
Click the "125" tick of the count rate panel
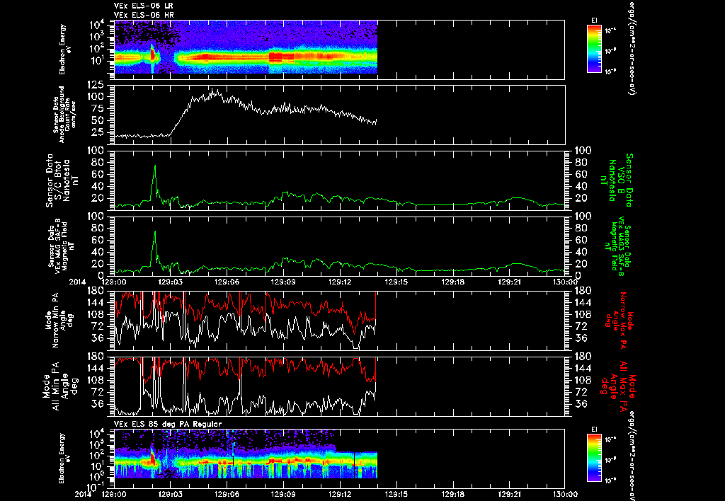96,85
